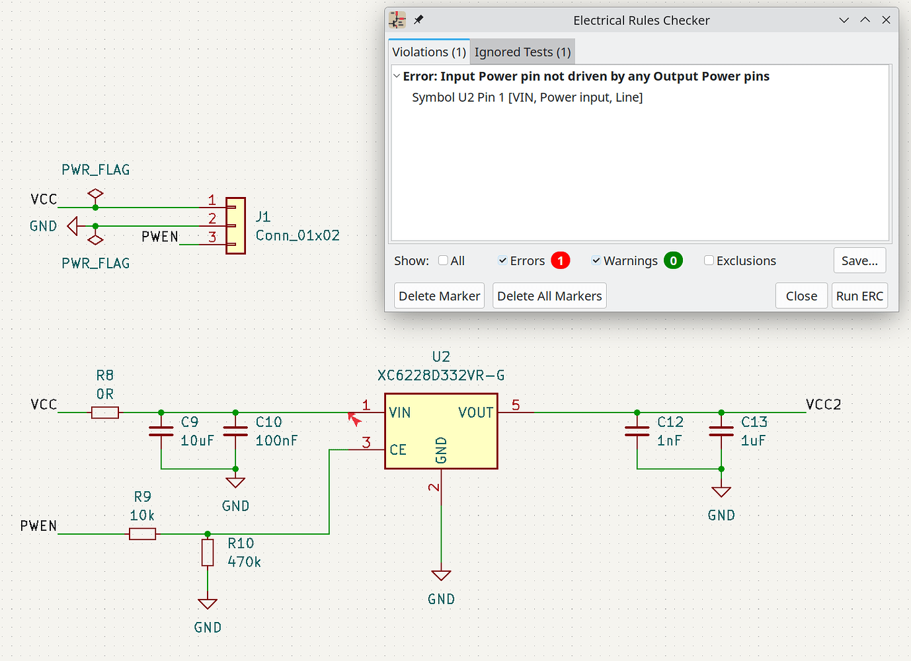The width and height of the screenshot is (911, 661).
Task: Enable the All violations checkbox
Action: coord(443,260)
